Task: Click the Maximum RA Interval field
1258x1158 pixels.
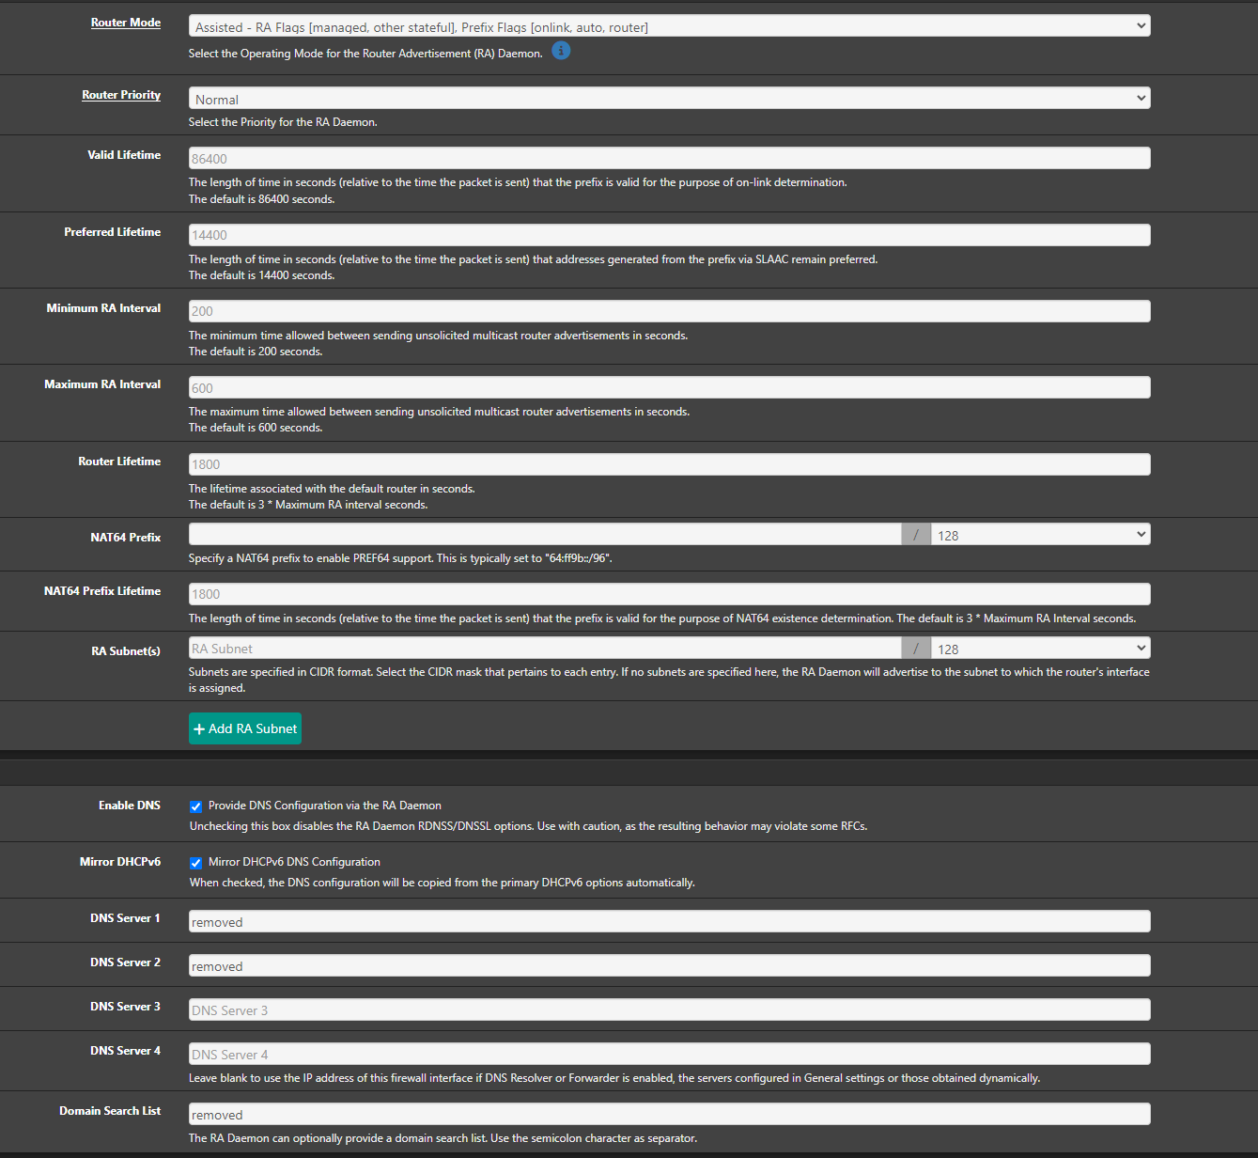Action: [669, 387]
